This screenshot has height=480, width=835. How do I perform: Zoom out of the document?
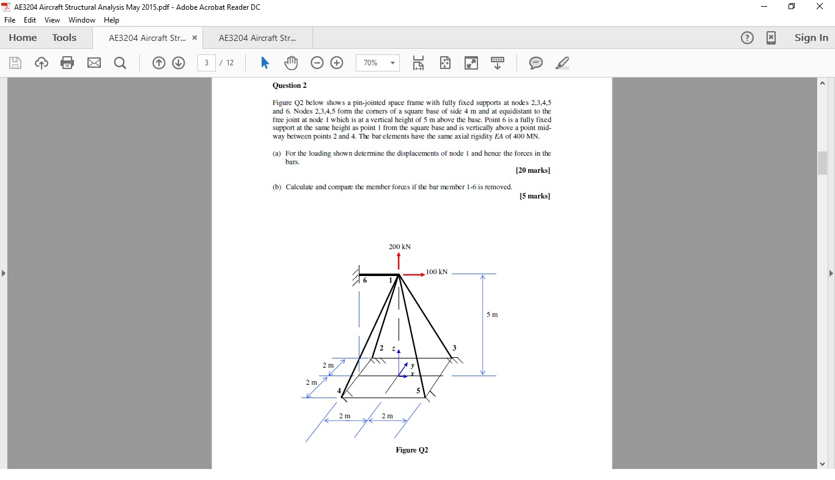[317, 63]
